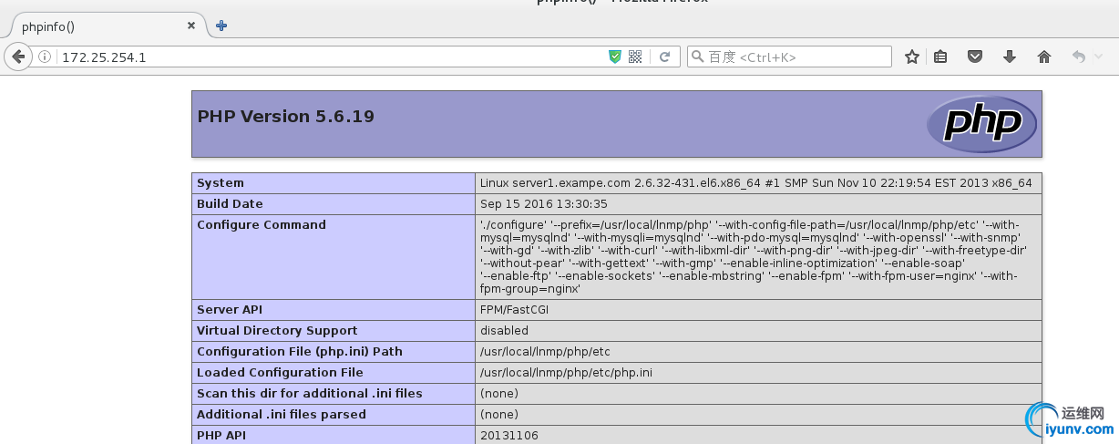Select the disabled value
1119x444 pixels.
[504, 331]
